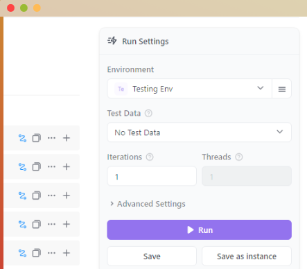The image size is (307, 269).
Task: Click the Test Data help icon
Action: point(148,113)
